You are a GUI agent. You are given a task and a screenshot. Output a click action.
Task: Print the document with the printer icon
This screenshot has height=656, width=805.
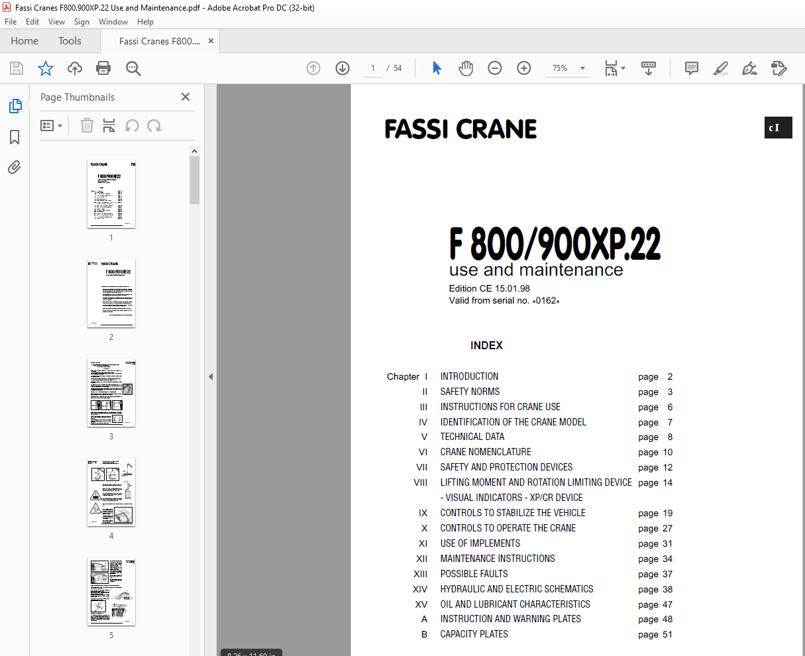(x=103, y=68)
